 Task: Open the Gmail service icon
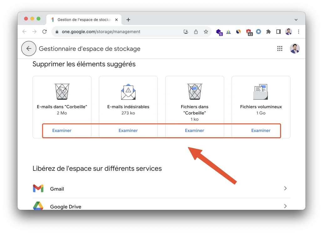point(38,188)
